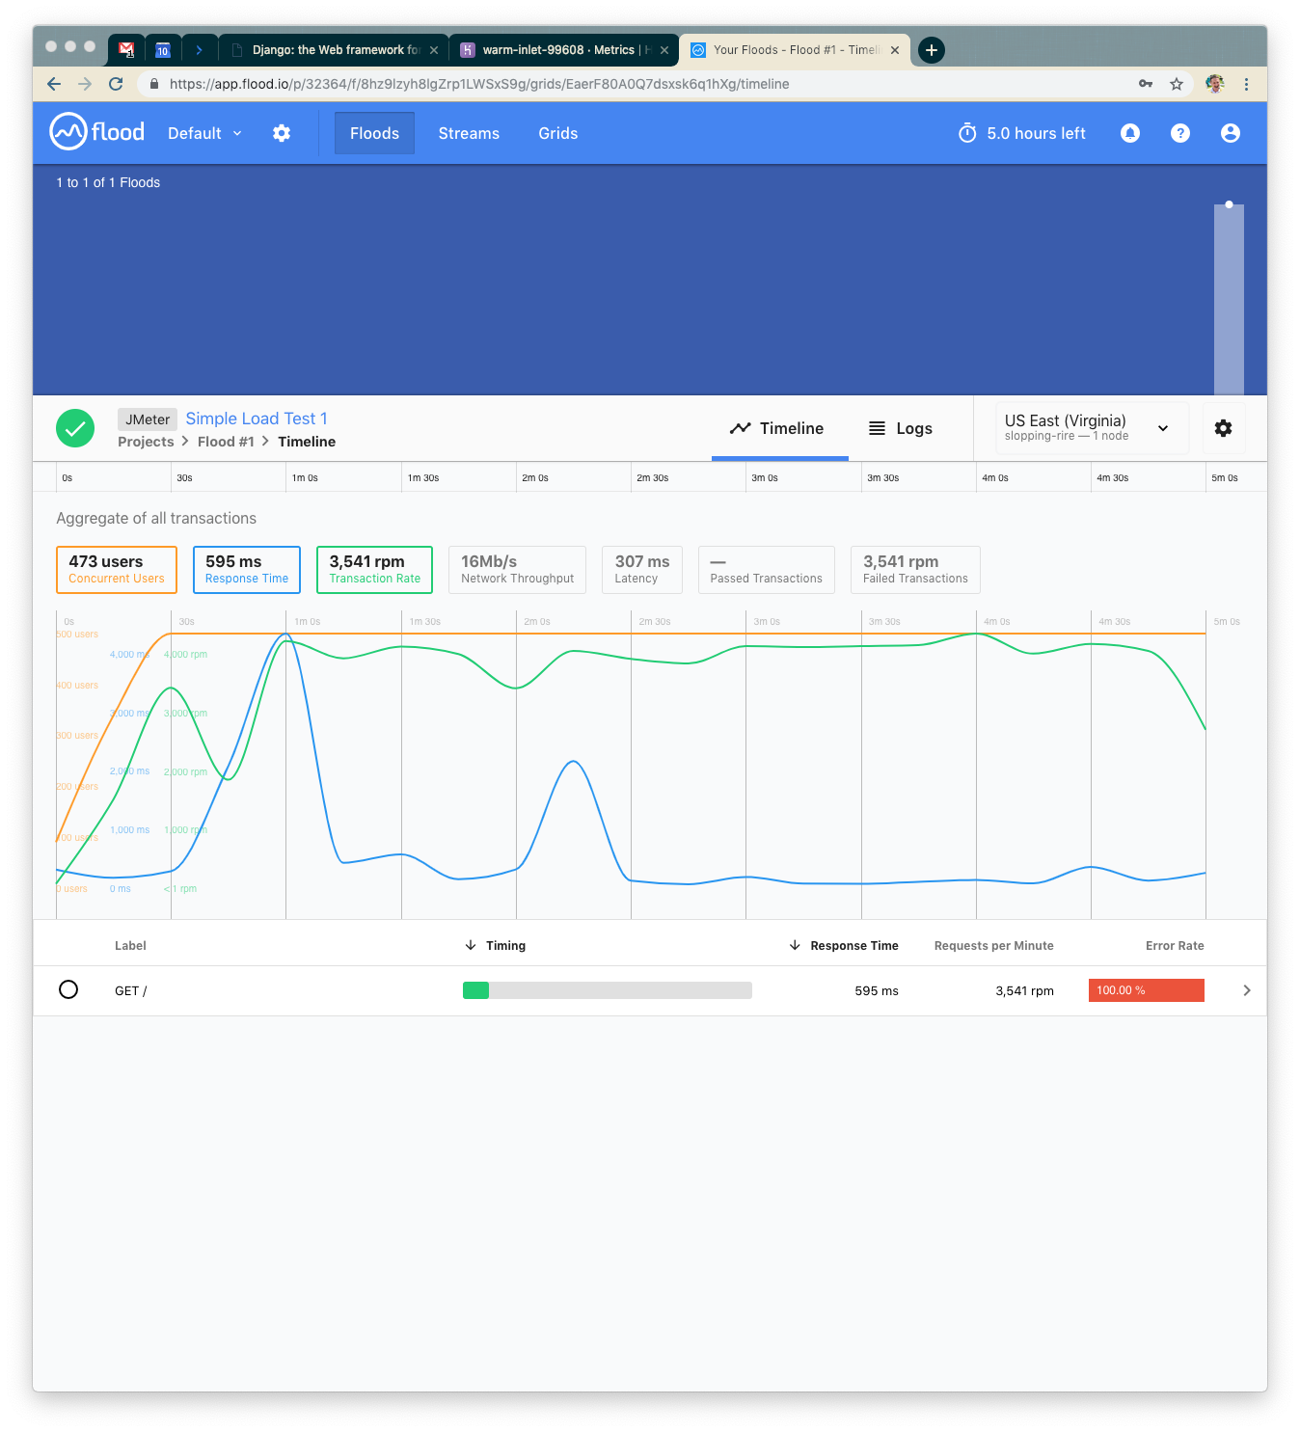The image size is (1300, 1432).
Task: Click the flood bar in overview chart
Action: point(1228,299)
